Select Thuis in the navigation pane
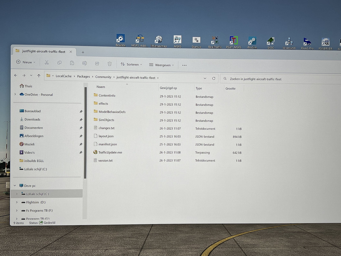341x256 pixels. coord(26,86)
